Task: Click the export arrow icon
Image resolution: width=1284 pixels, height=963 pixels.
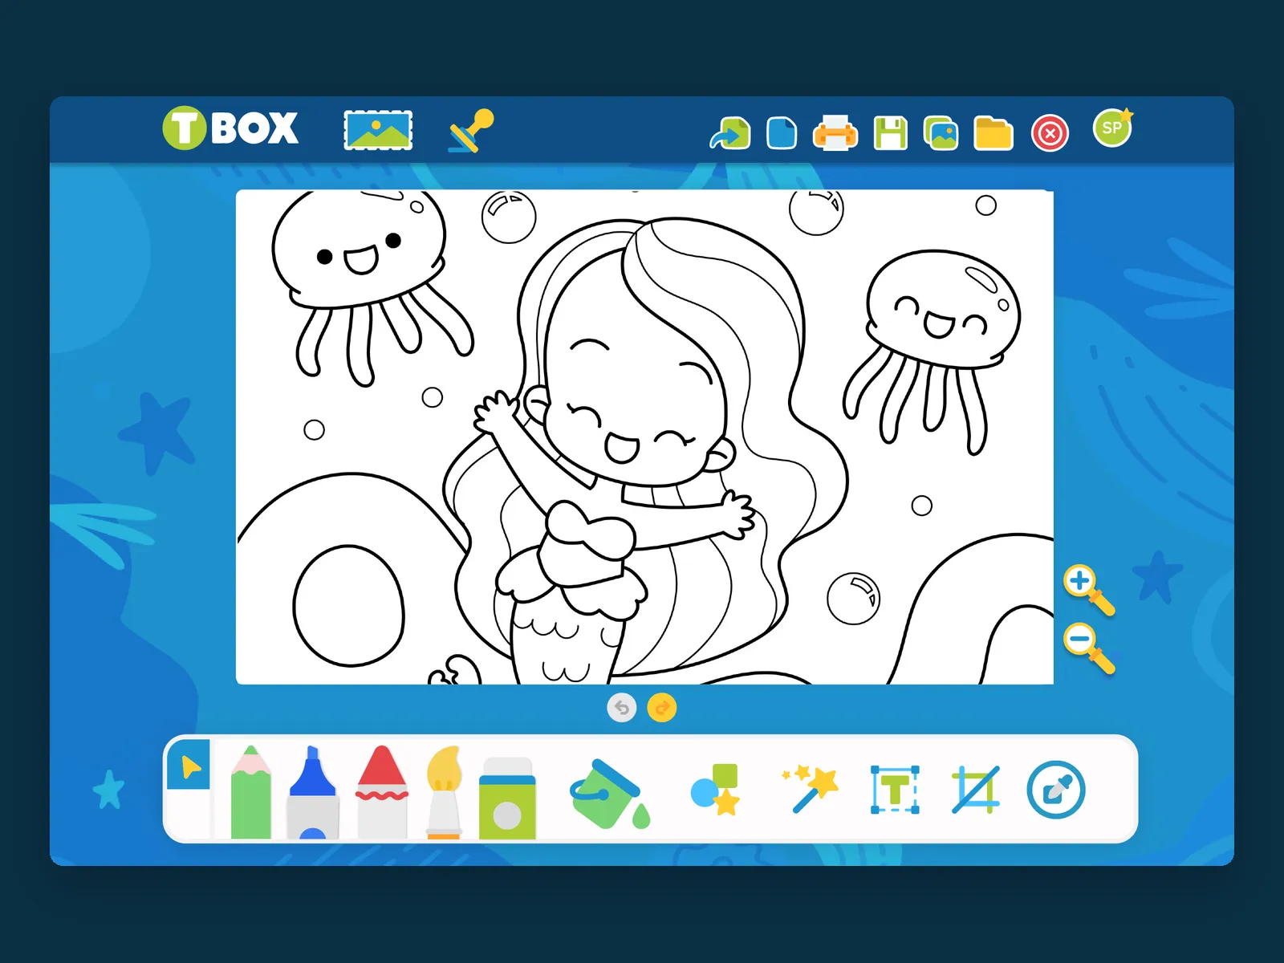Action: pyautogui.click(x=730, y=133)
